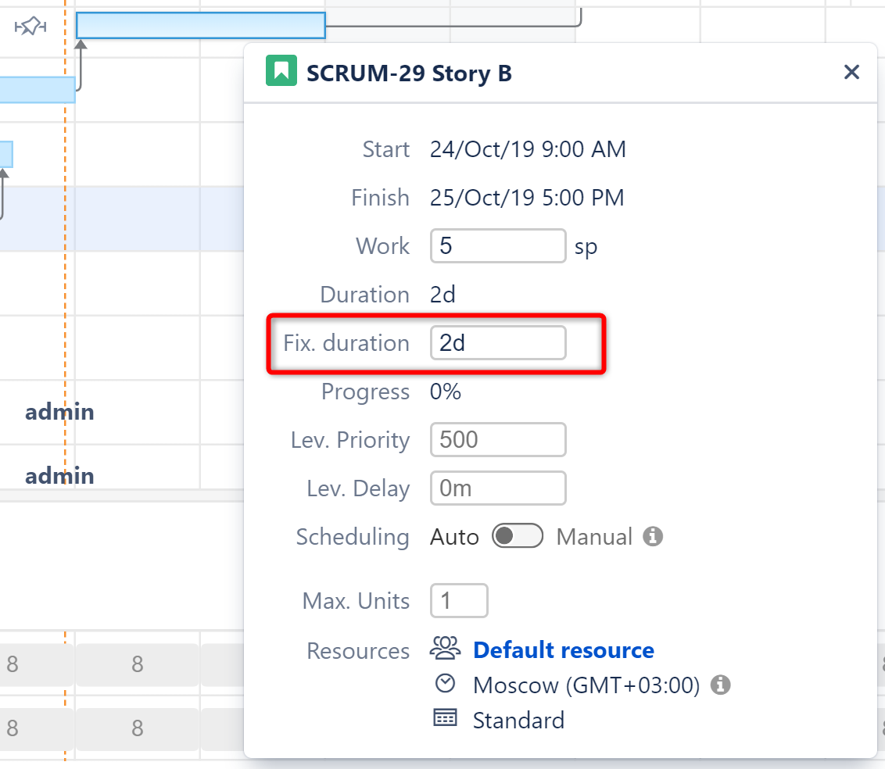Click the clock icon next to Moscow timezone

click(445, 684)
